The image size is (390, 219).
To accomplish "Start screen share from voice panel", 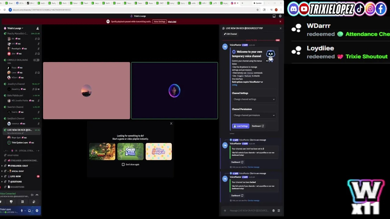I will coord(11,202).
